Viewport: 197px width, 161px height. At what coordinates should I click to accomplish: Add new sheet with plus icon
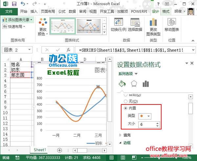(x=59, y=150)
